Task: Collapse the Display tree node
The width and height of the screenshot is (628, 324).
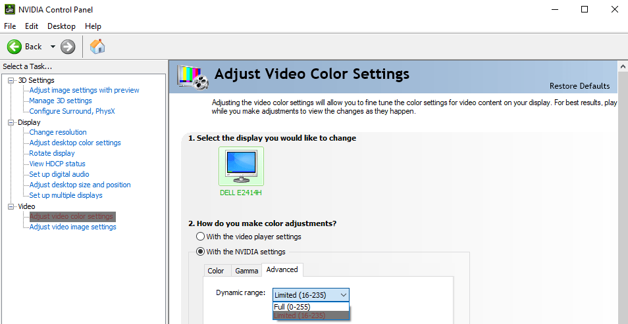Action: coord(11,122)
